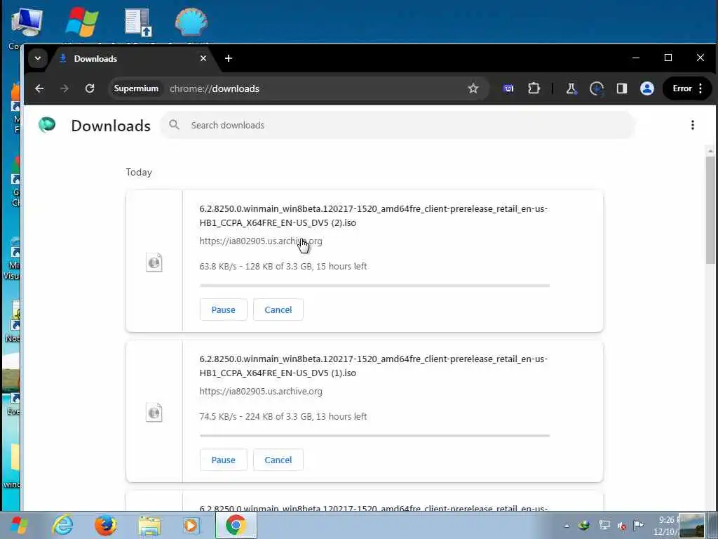Click the Action Center flag icon
This screenshot has height=539, width=718.
[x=638, y=525]
